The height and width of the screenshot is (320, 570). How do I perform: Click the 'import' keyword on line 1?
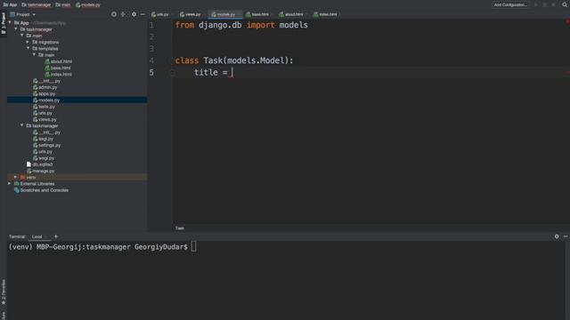coord(260,25)
